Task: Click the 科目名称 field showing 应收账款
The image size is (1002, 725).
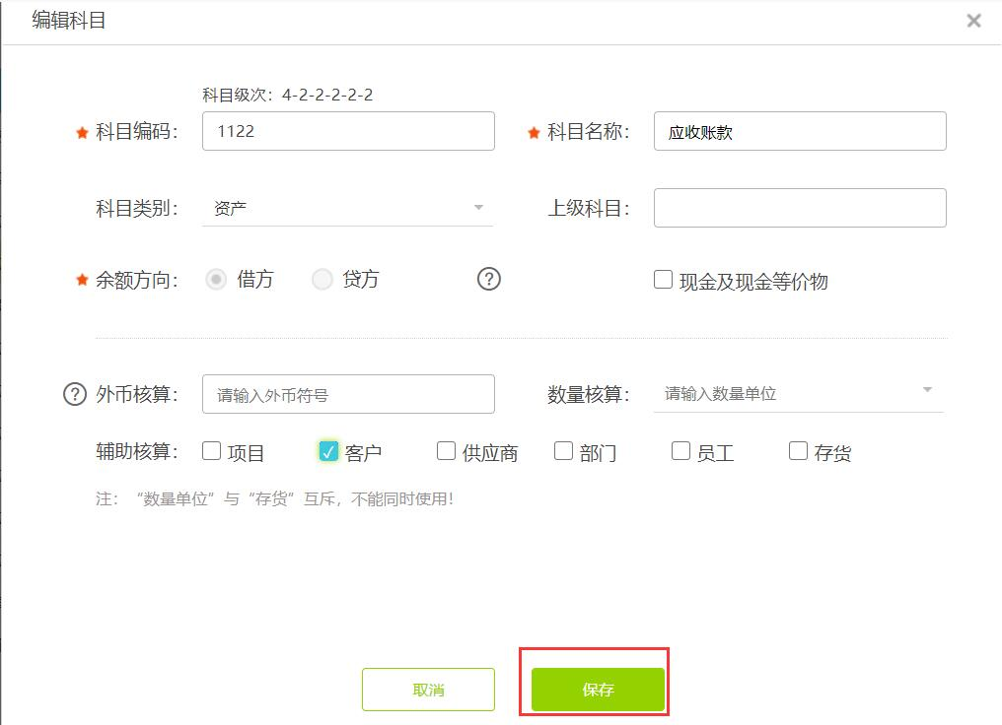Action: pyautogui.click(x=800, y=130)
